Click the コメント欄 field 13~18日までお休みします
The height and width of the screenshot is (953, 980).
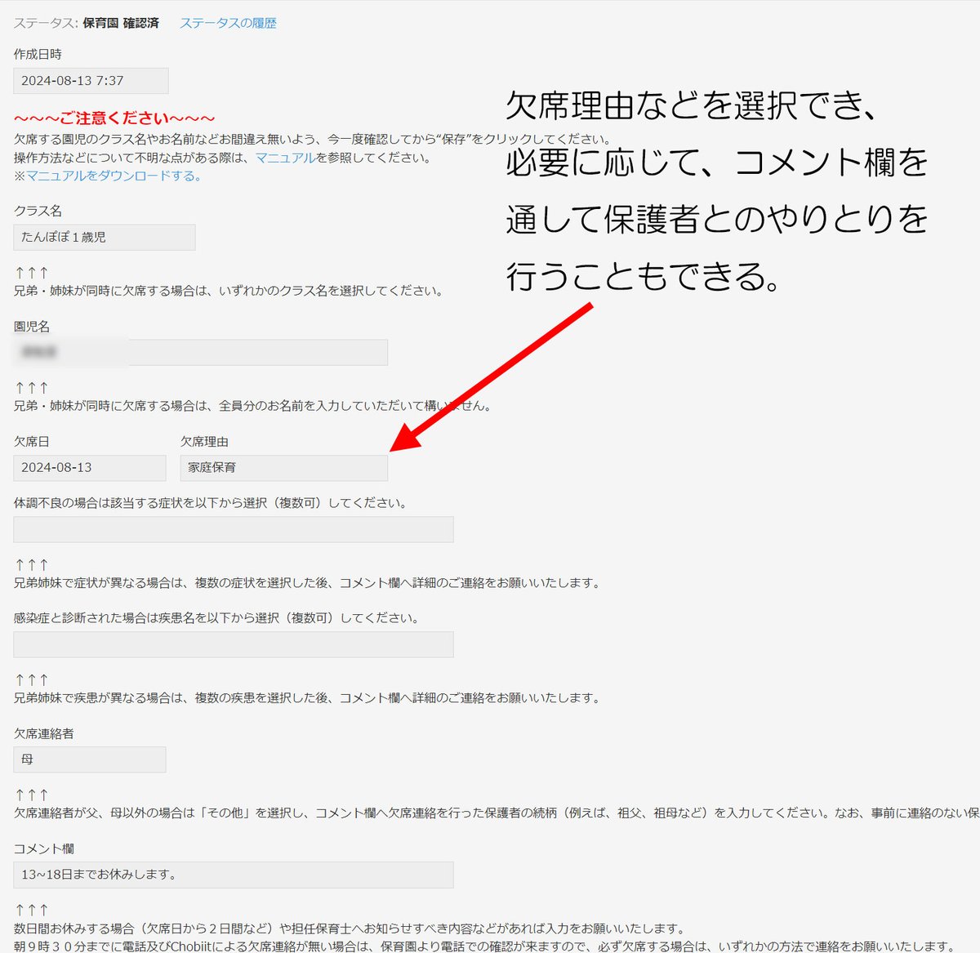pos(234,875)
